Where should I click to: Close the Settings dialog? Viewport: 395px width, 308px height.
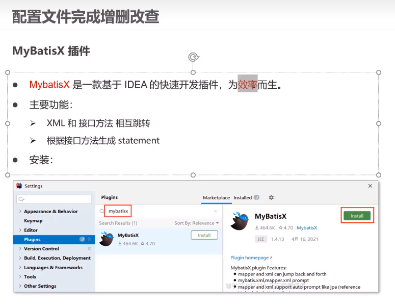(370, 186)
